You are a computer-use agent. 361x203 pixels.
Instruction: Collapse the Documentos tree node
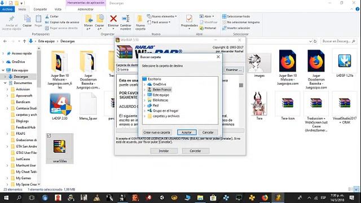(5, 83)
